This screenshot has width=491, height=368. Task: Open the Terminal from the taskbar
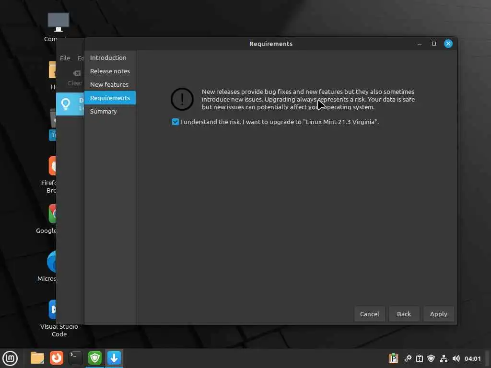[75, 358]
